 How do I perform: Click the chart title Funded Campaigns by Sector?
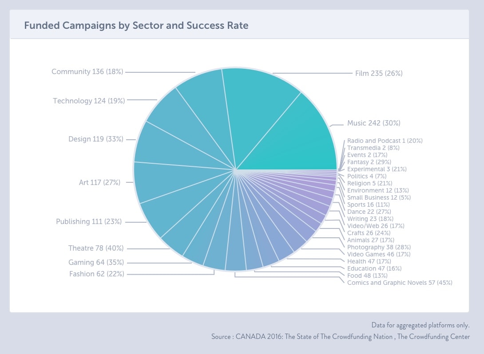136,25
